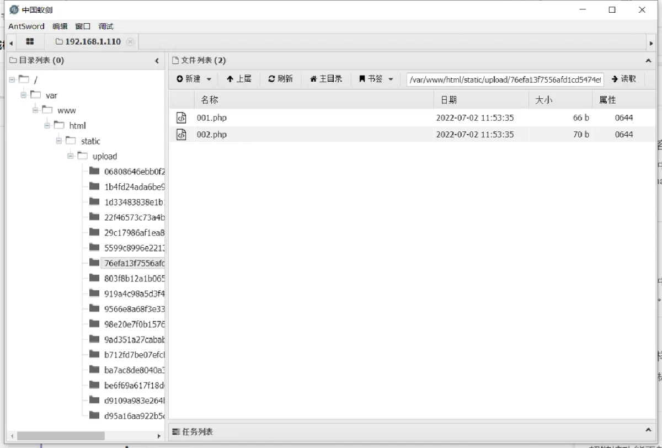Click folder icon of 5599c8996e221
Screen dimensions: 662x448
tap(94, 247)
